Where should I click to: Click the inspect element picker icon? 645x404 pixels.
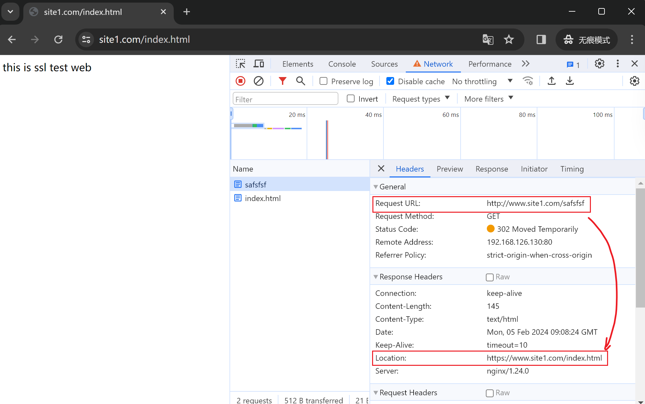240,64
